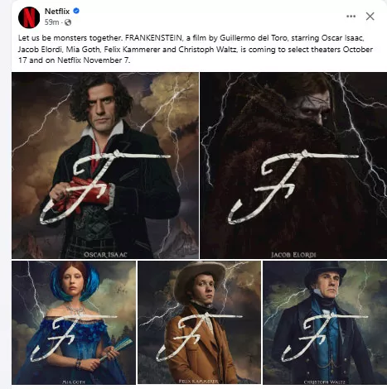Open the three-dot post options menu
The height and width of the screenshot is (389, 387).
pos(351,17)
